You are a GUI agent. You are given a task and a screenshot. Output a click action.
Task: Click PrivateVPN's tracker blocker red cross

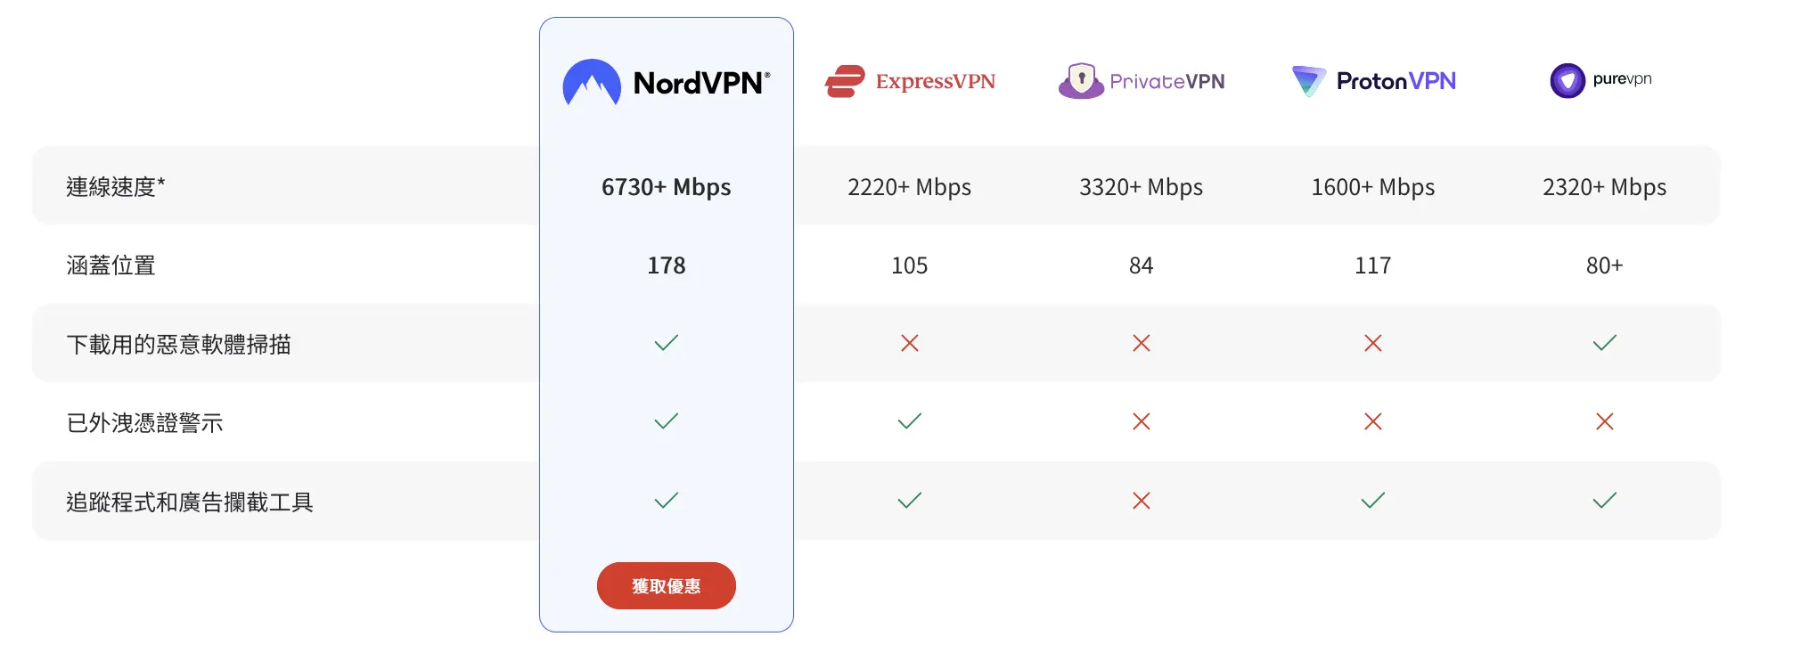pos(1142,501)
